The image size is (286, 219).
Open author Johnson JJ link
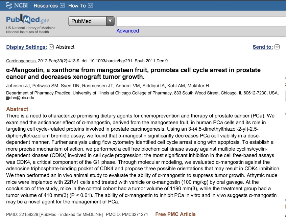click(18, 86)
